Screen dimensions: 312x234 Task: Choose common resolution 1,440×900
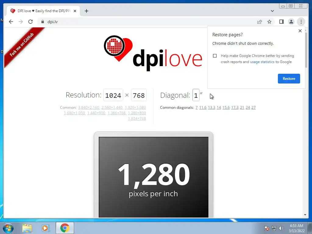click(97, 113)
